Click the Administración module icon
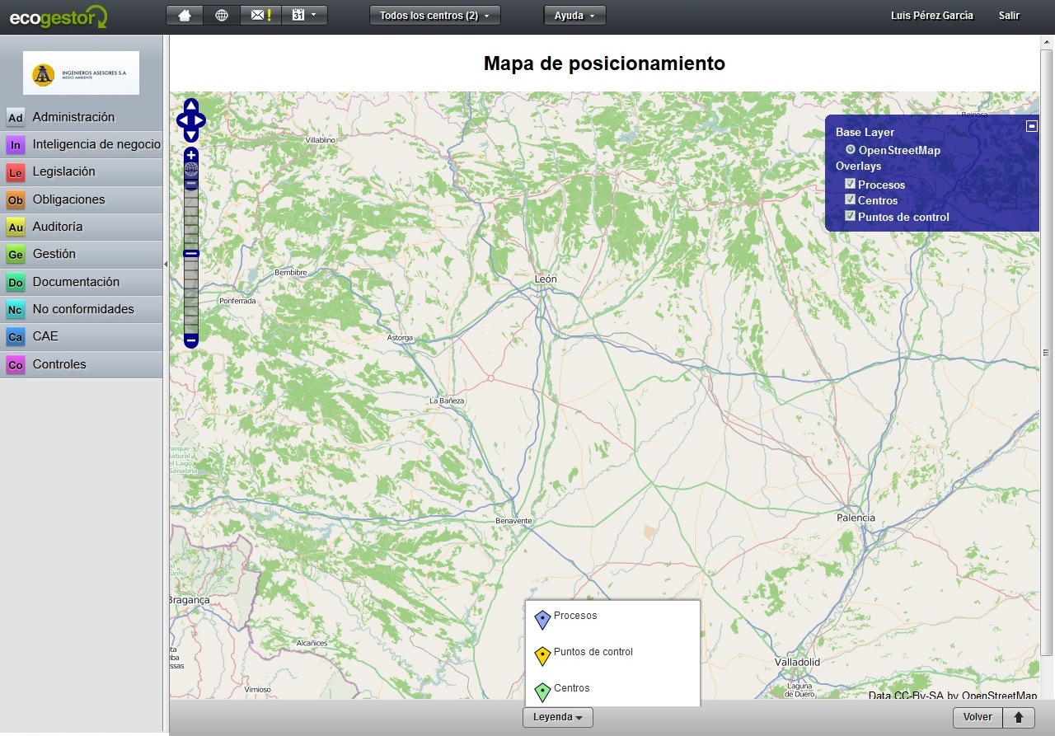Screen dimensions: 1055x736 coord(14,117)
